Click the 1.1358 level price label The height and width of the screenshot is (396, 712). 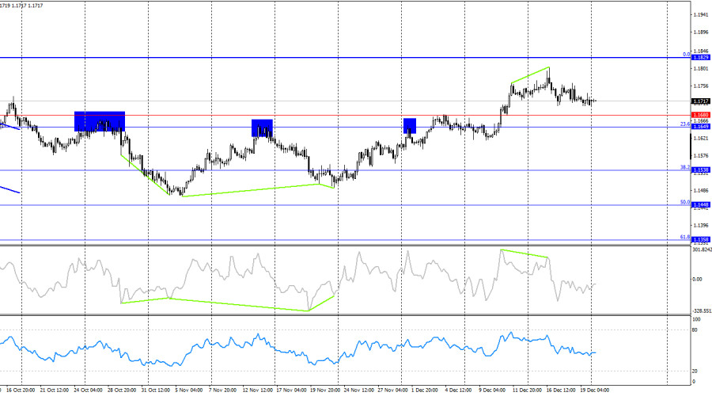[699, 239]
